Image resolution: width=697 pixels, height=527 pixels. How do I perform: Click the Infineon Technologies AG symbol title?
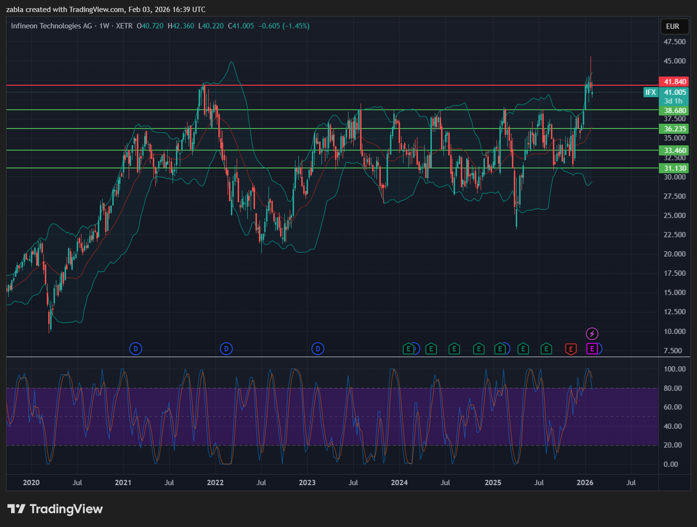(52, 26)
